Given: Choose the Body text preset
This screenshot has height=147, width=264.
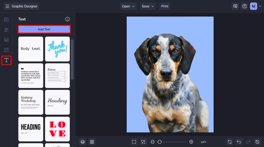Looking at the screenshot, I should click(31, 49).
